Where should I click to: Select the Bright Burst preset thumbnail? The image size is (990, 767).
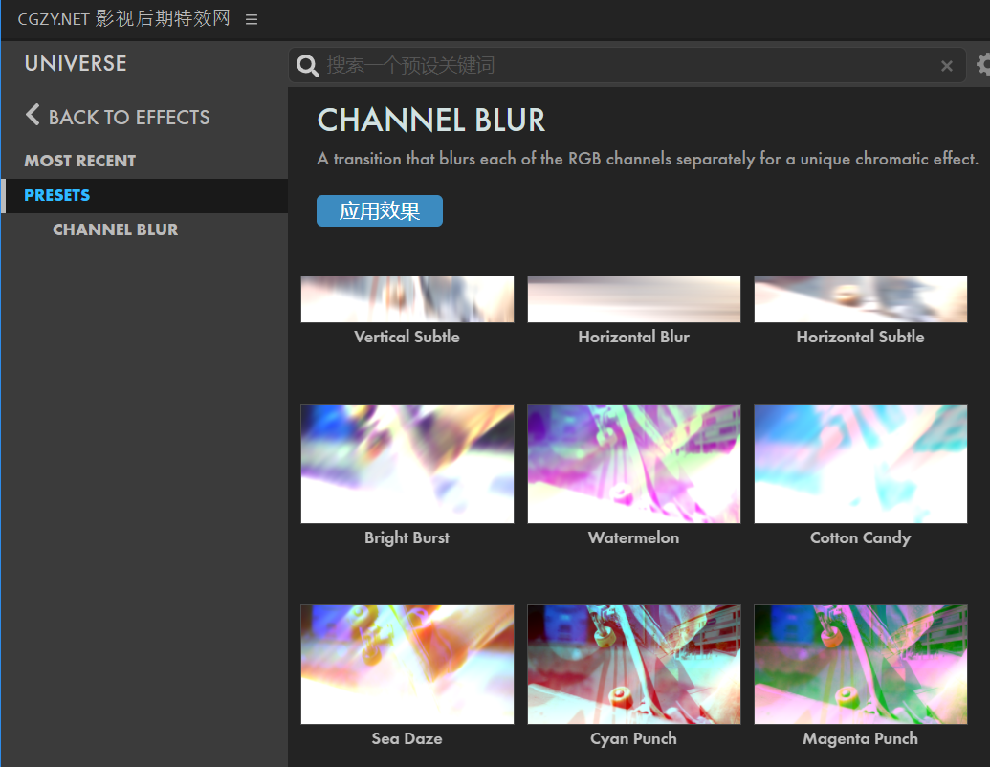click(x=407, y=464)
